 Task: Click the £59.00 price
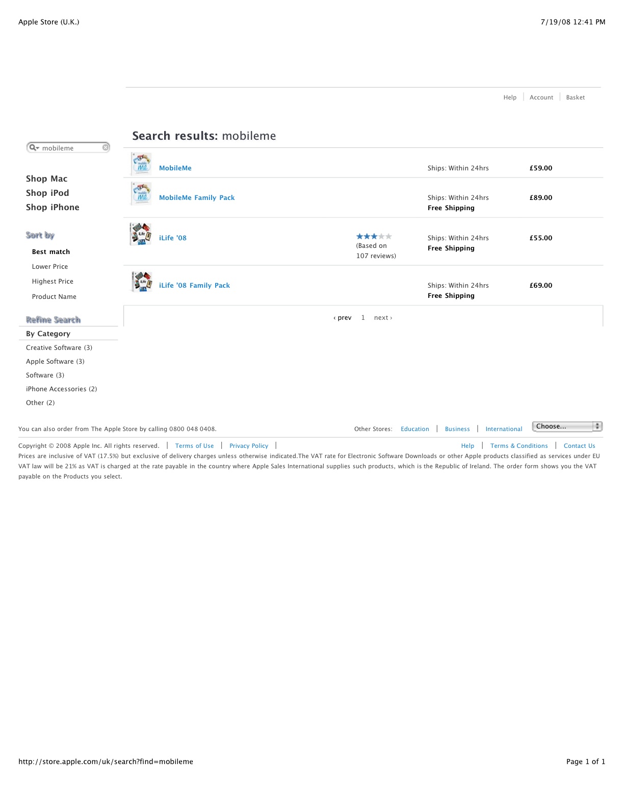(541, 168)
